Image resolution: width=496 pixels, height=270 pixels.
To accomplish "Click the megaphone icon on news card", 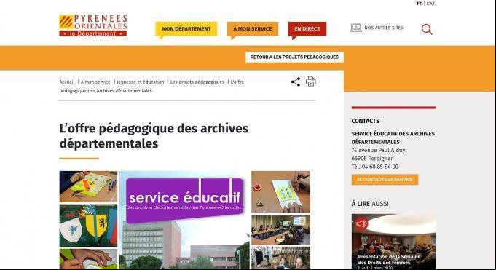I will point(361,224).
